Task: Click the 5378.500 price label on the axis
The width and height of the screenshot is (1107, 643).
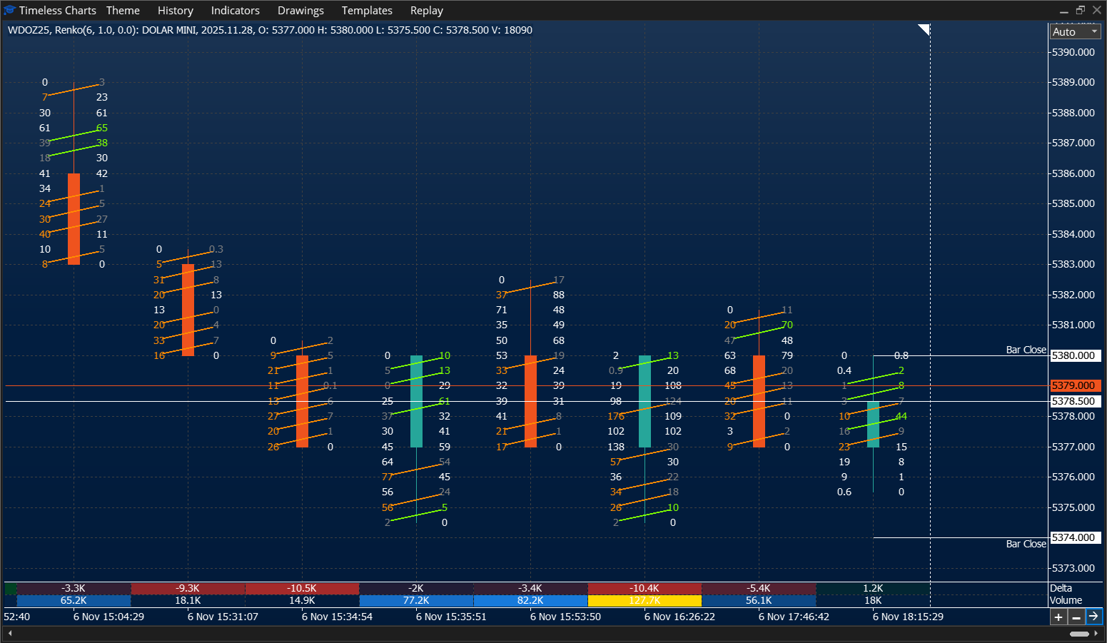Action: point(1074,401)
